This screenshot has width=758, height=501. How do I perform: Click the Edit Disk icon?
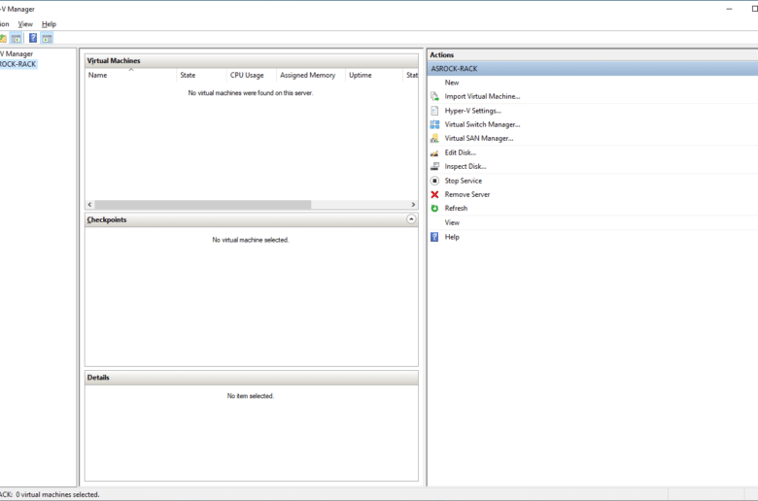coord(434,152)
